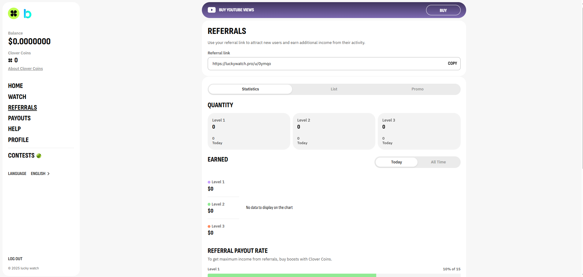Navigate to the Profile page
The height and width of the screenshot is (277, 583).
point(18,140)
